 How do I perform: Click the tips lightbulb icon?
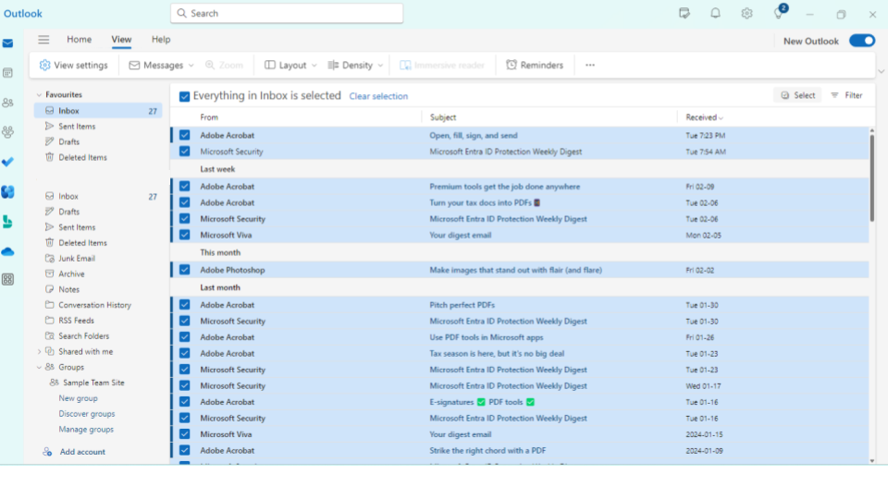(x=779, y=14)
